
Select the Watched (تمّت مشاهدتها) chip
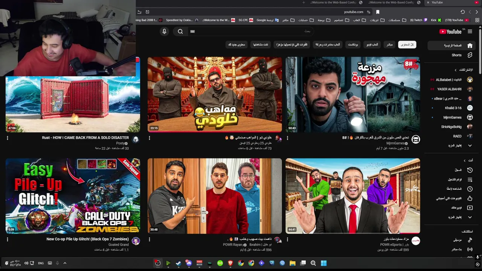(261, 45)
